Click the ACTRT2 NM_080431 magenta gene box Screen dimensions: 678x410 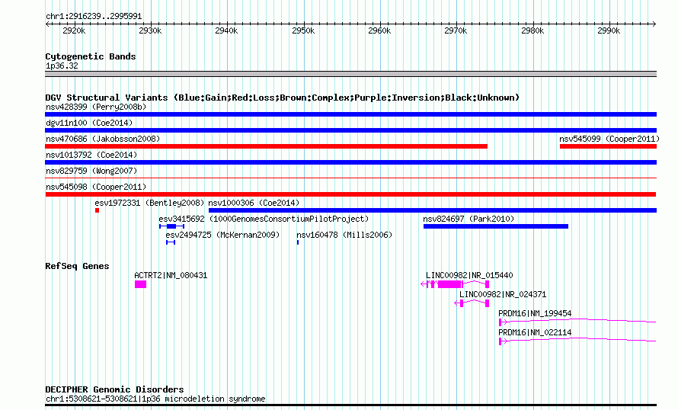[x=140, y=284]
